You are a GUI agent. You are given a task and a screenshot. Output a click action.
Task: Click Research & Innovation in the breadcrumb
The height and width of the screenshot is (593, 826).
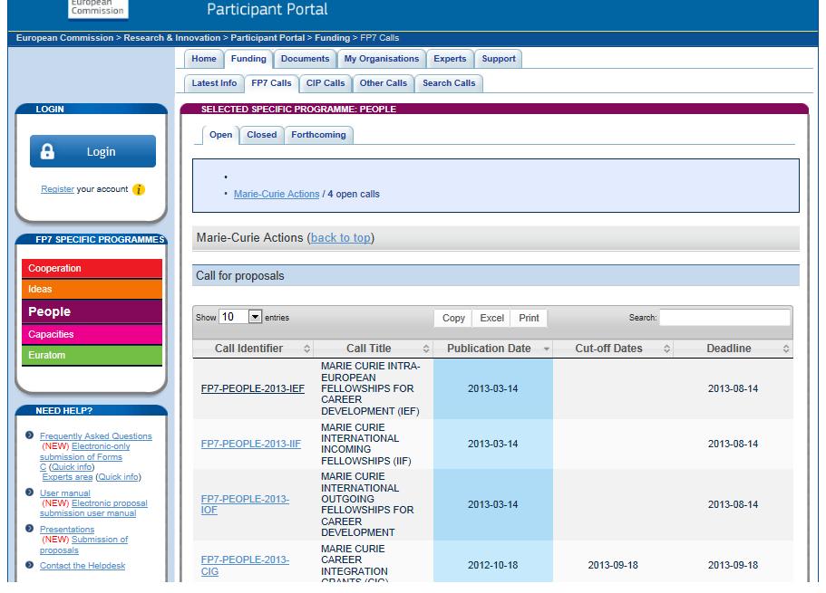[x=171, y=38]
